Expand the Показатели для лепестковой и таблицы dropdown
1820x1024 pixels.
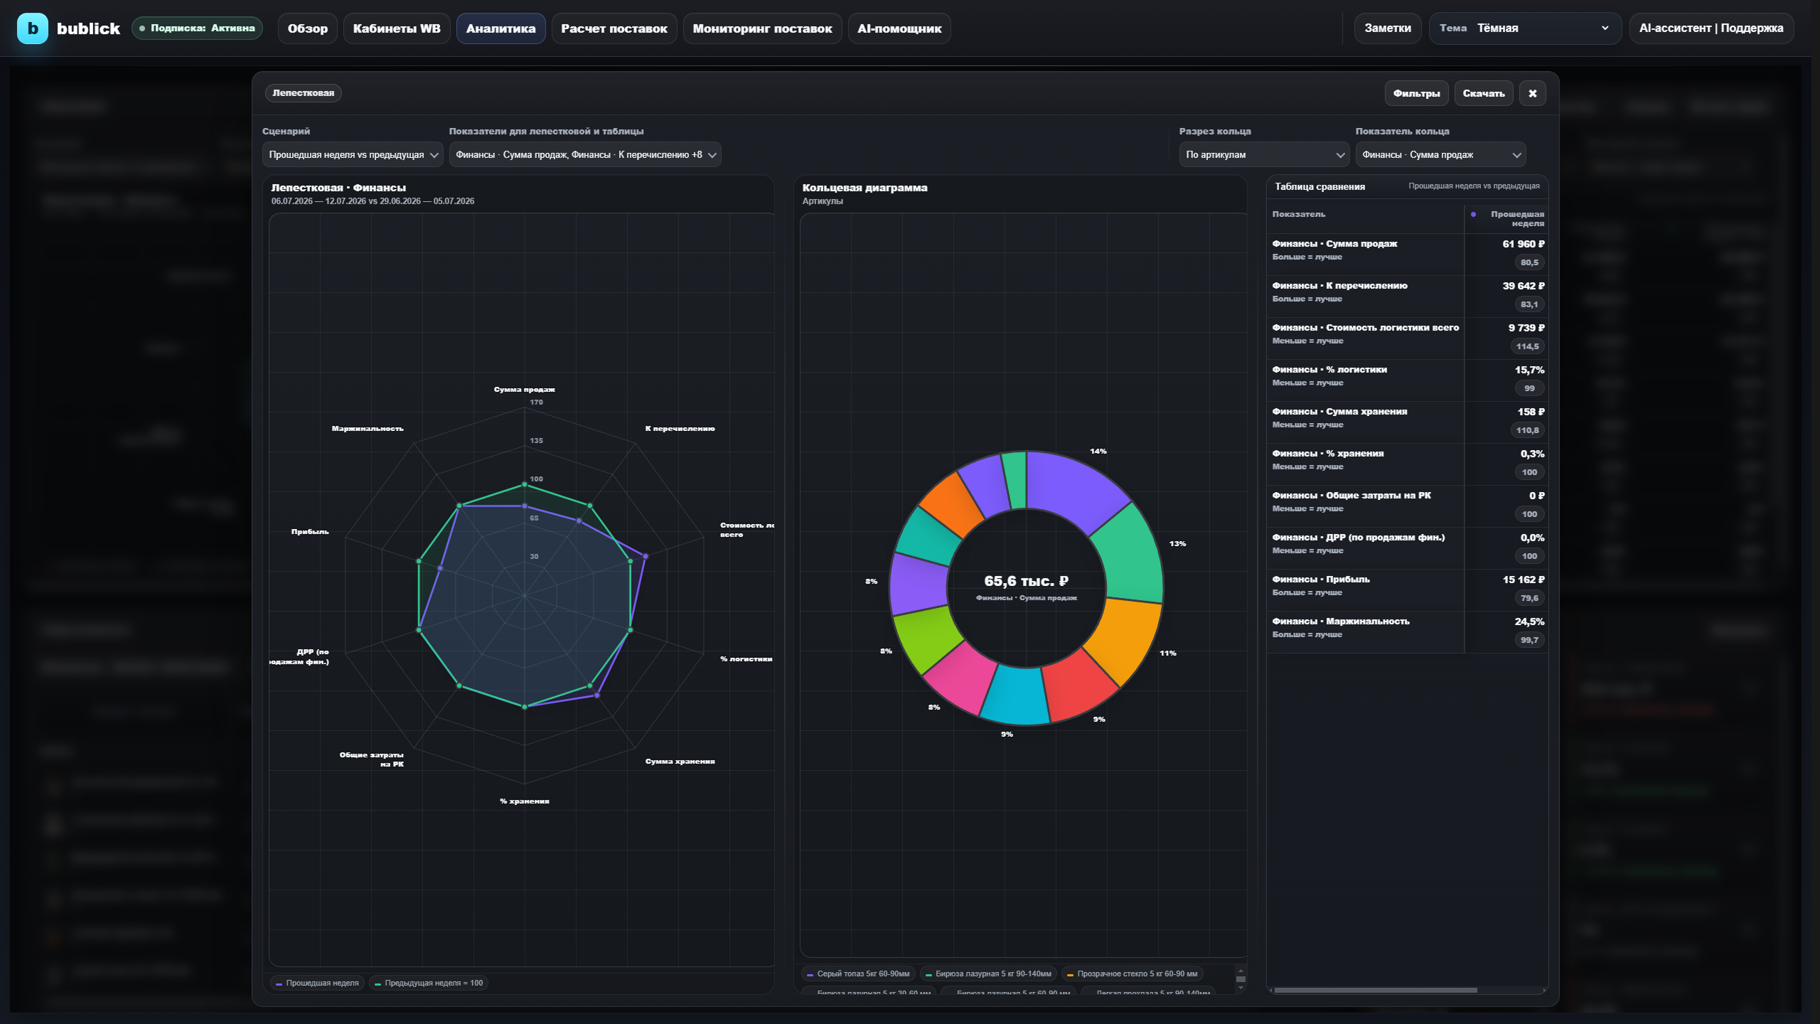coord(585,154)
